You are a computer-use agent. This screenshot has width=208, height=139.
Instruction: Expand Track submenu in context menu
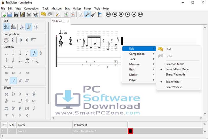tap(139, 59)
